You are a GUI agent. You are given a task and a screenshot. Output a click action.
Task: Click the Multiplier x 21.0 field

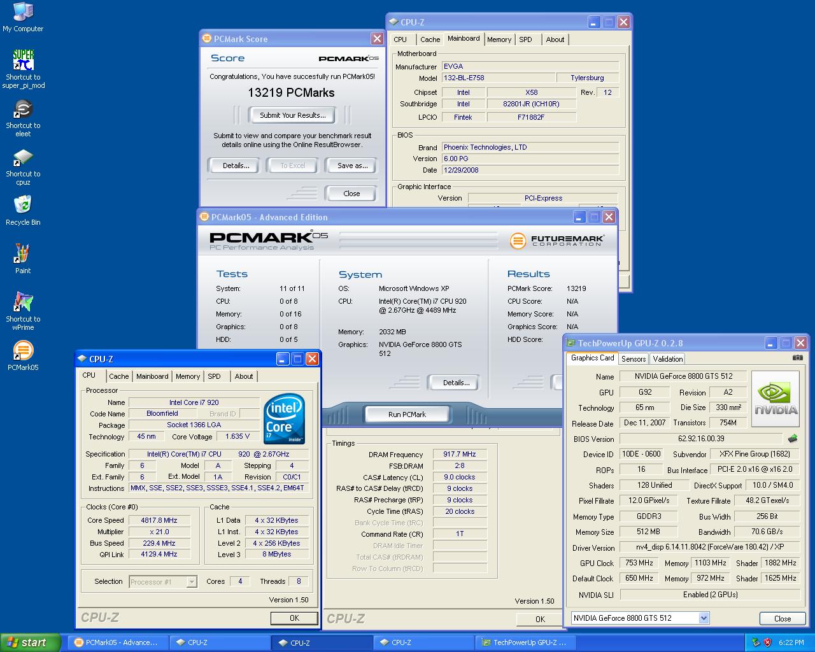pos(159,532)
